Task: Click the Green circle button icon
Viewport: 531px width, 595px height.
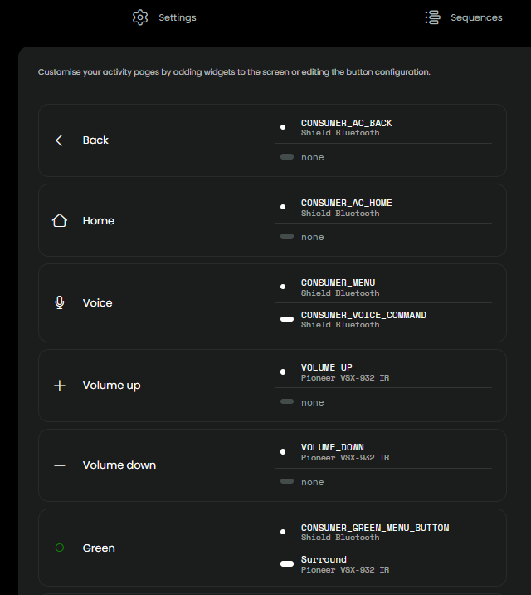Action: pyautogui.click(x=60, y=548)
